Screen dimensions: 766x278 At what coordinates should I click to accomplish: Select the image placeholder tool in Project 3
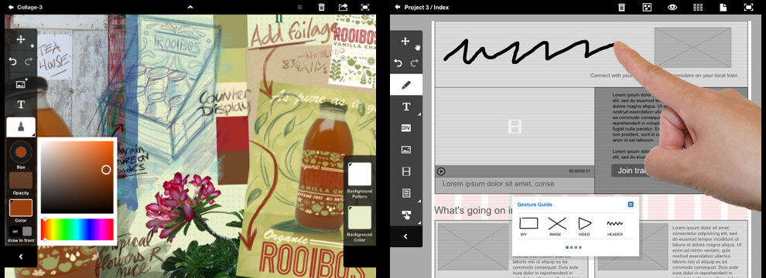click(x=406, y=150)
